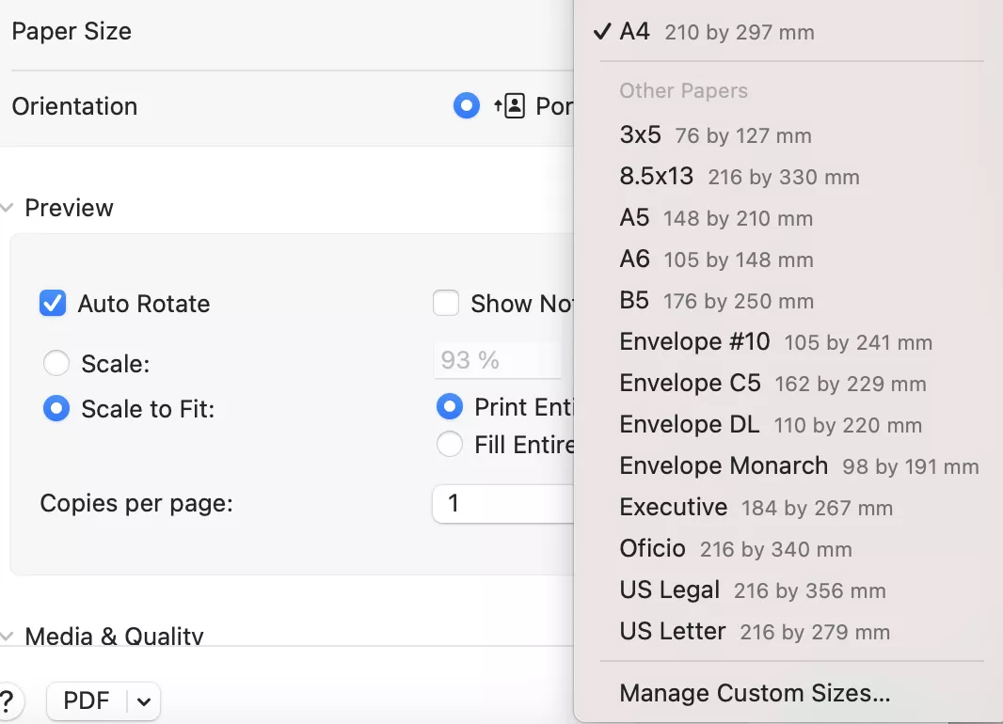Click the help question mark button
The width and height of the screenshot is (1003, 724).
click(7, 701)
